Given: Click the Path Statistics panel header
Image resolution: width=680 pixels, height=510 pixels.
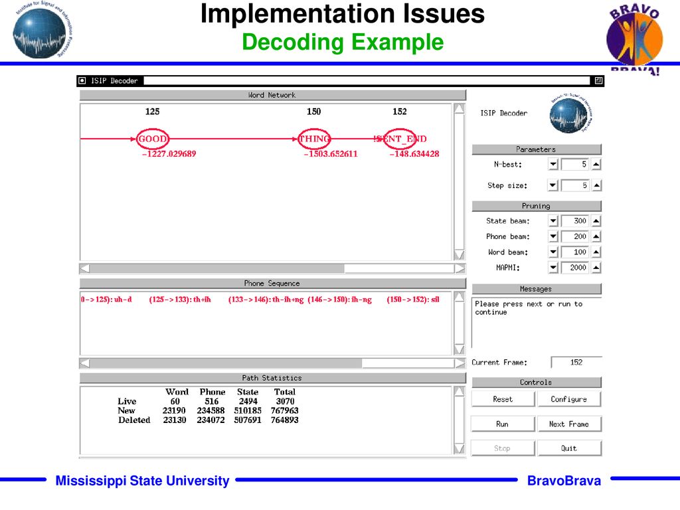Looking at the screenshot, I should tap(272, 378).
